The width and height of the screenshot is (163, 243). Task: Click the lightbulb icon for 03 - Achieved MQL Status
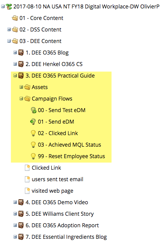(33, 145)
